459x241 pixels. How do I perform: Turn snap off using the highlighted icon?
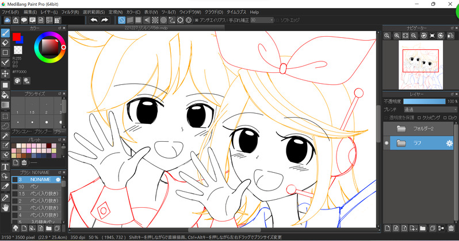coord(122,20)
